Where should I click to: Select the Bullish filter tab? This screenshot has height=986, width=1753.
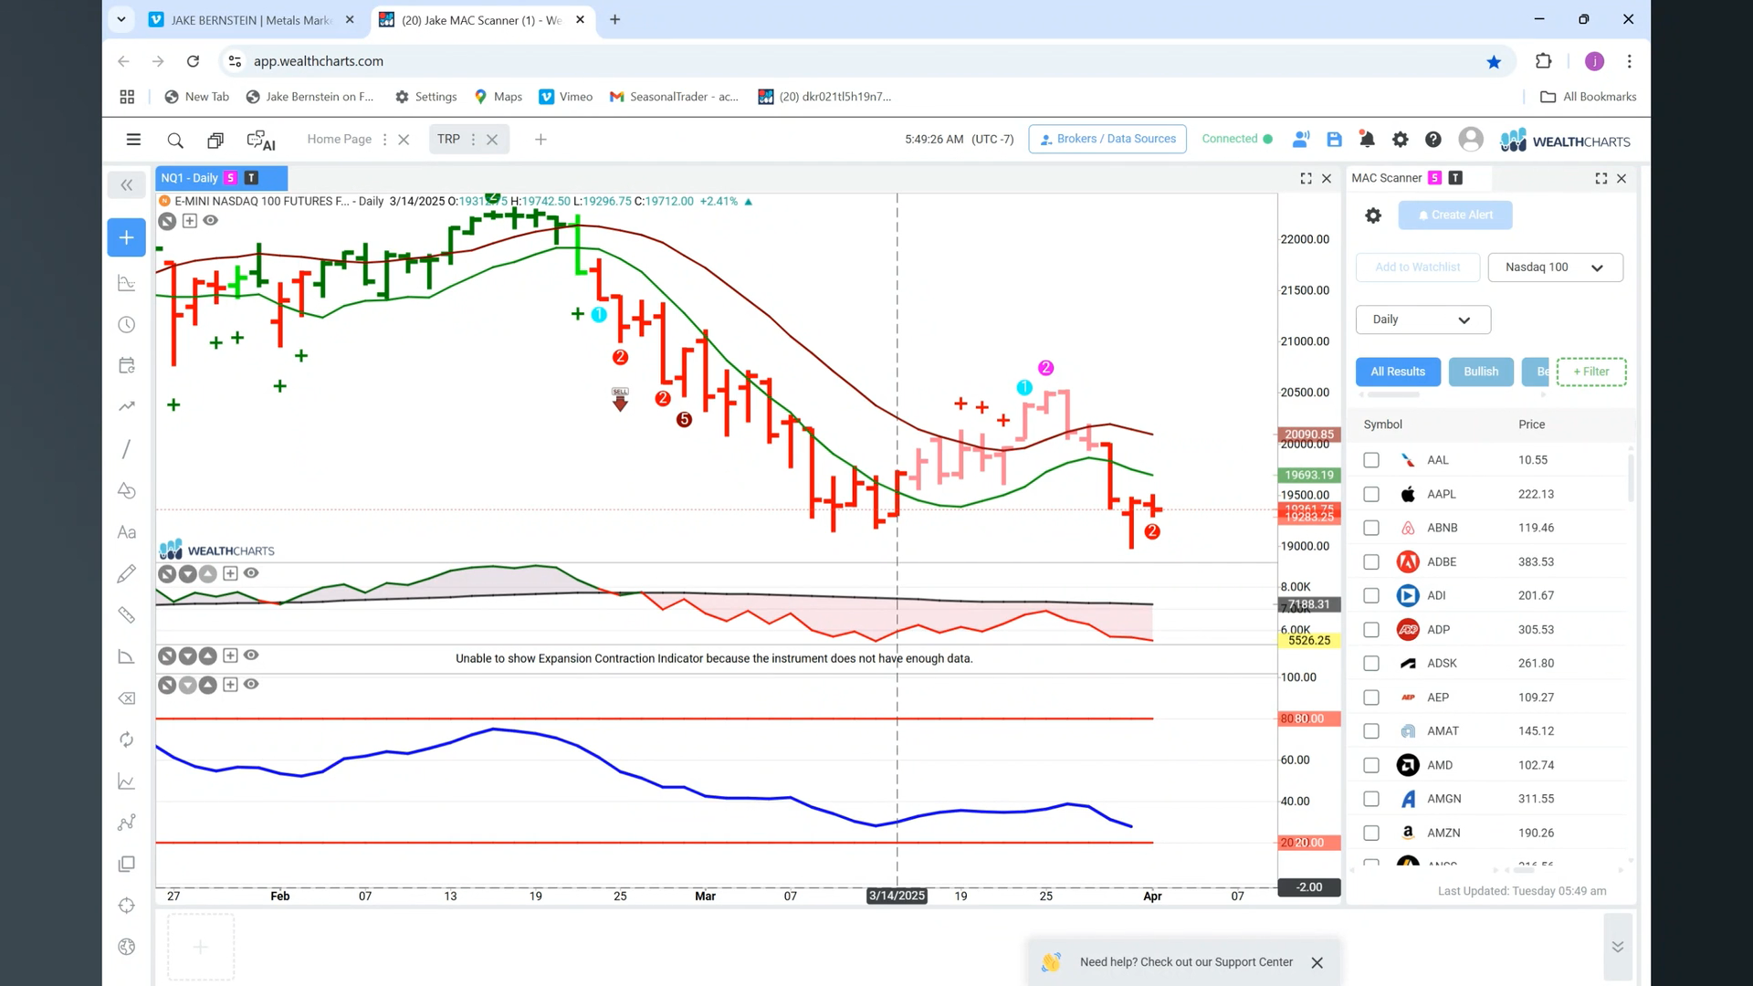(1481, 372)
